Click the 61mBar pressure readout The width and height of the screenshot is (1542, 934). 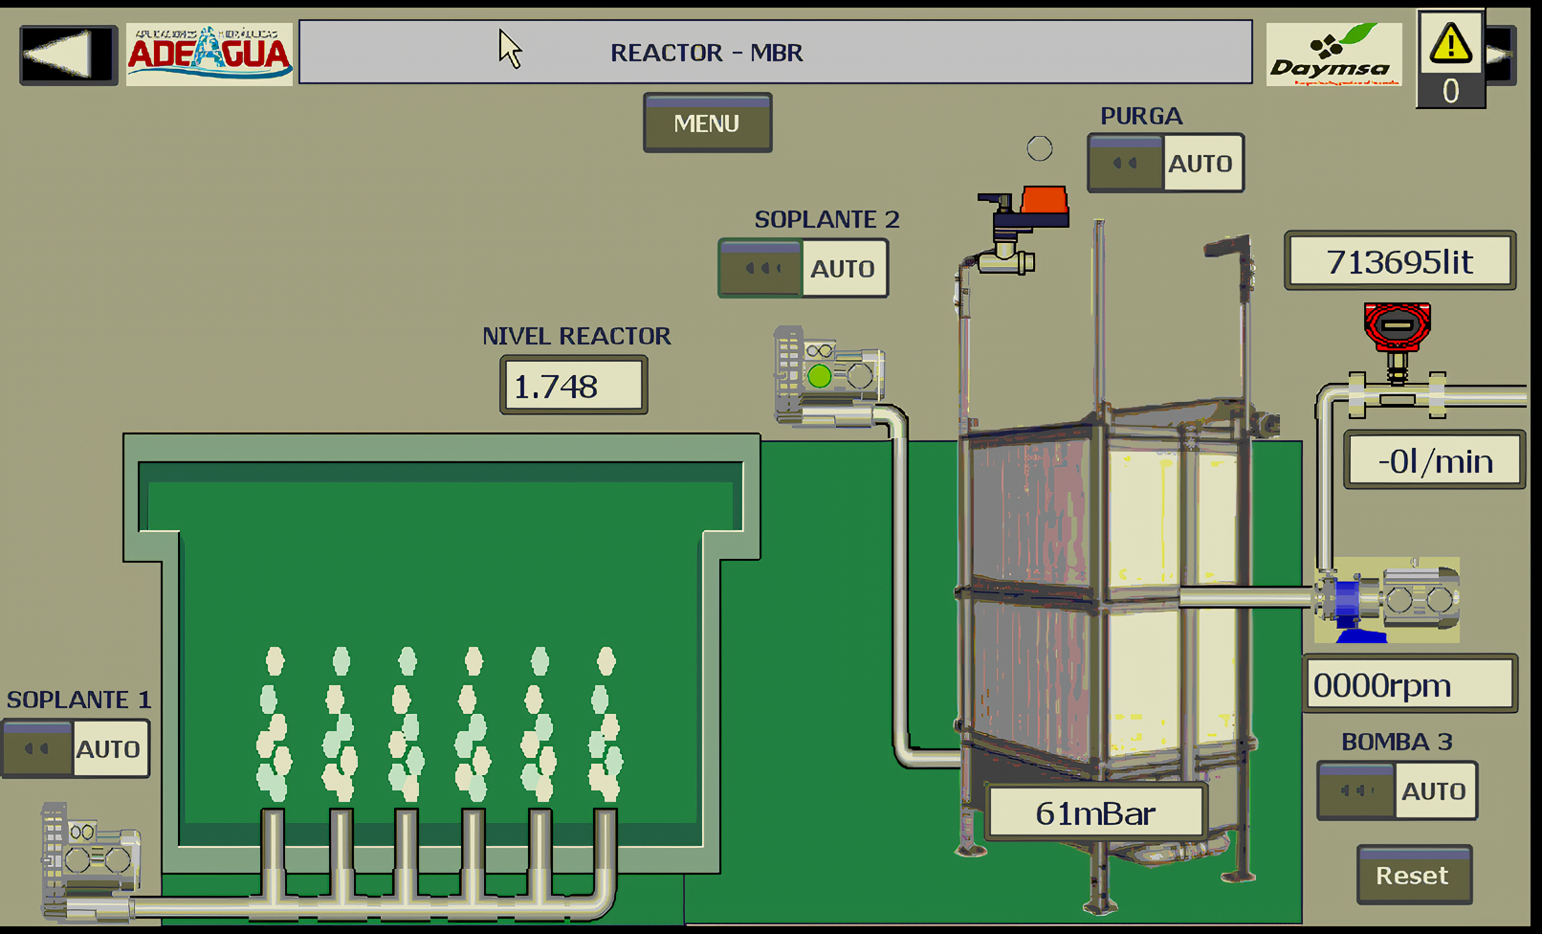click(x=1095, y=813)
